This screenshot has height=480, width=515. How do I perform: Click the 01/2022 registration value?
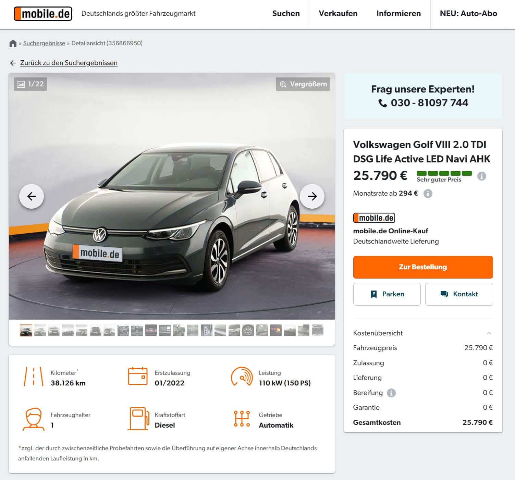[x=170, y=383]
